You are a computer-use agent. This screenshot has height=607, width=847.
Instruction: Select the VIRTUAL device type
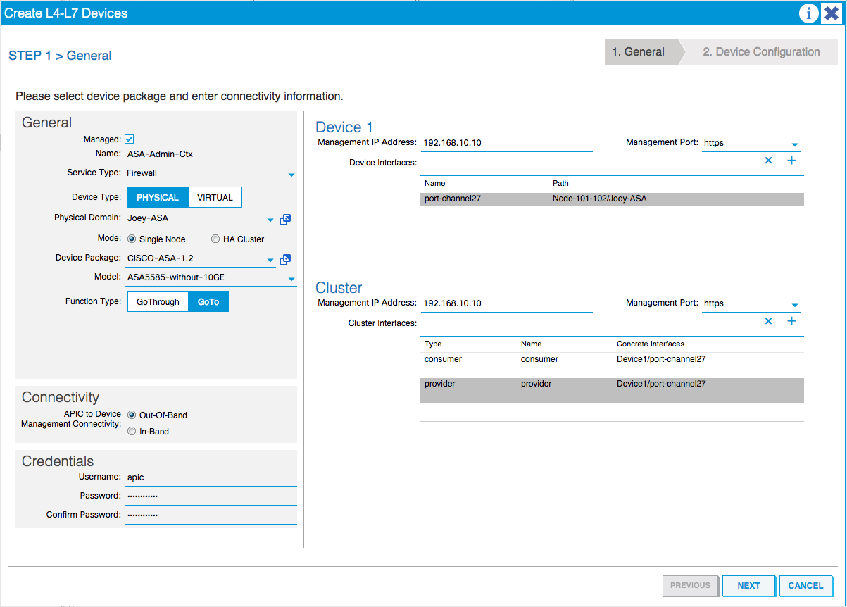tap(215, 198)
